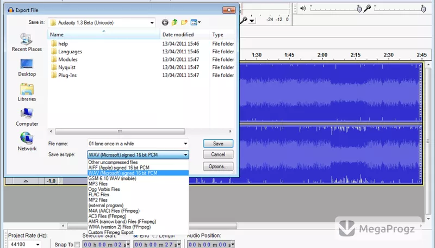Collapse the track with the triangle button
The image size is (435, 248).
tap(26, 181)
